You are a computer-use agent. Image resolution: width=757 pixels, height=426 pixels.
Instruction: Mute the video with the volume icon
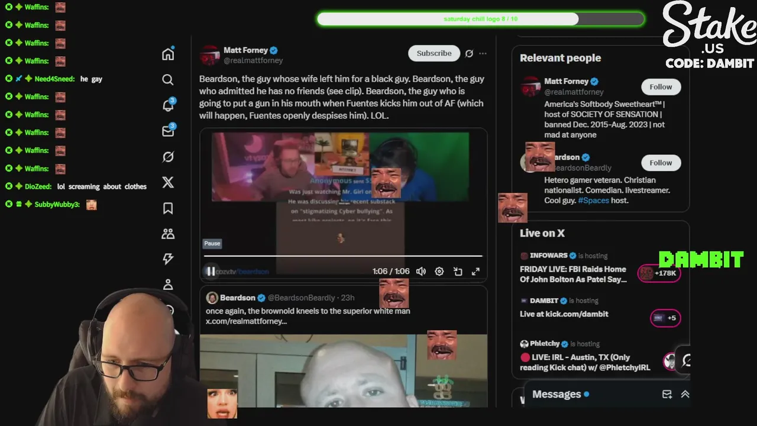point(420,271)
